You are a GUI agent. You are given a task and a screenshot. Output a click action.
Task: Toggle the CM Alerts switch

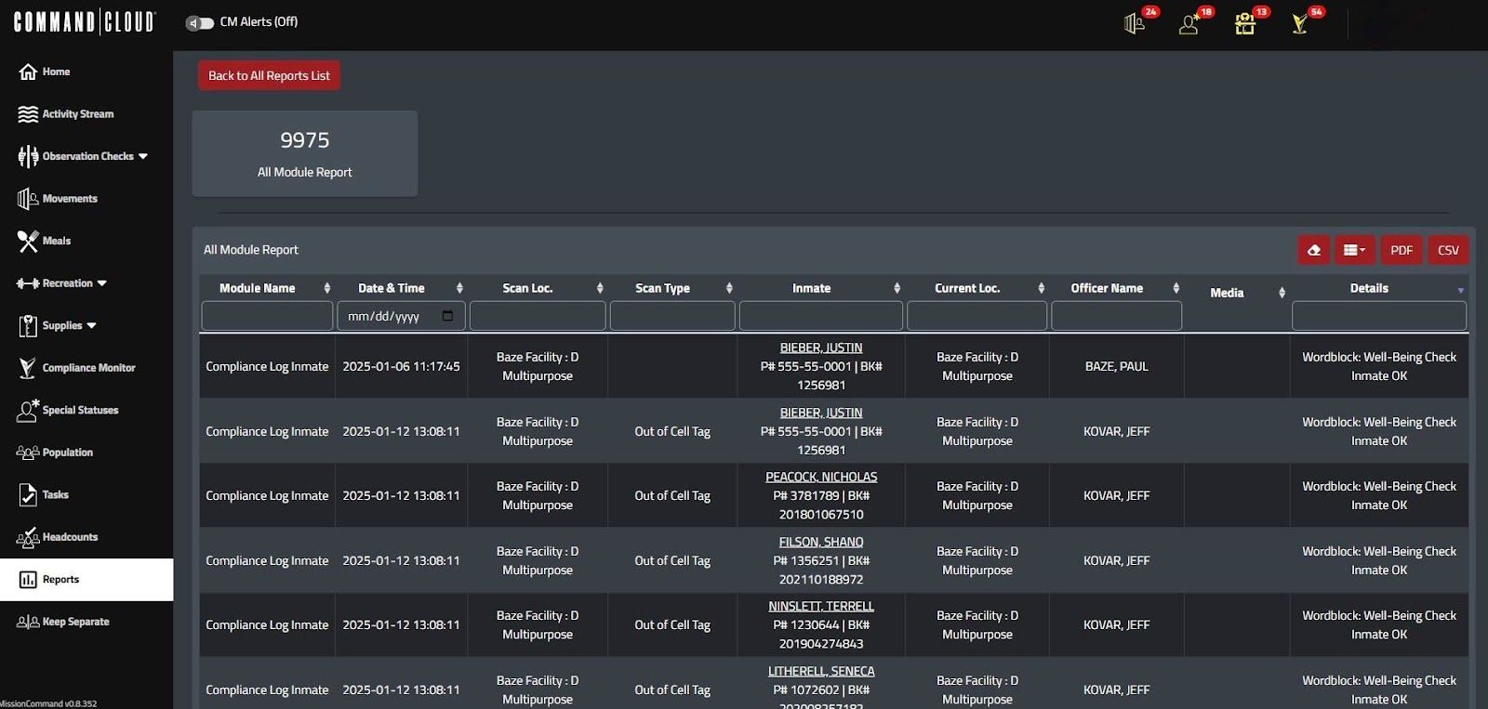tap(200, 22)
